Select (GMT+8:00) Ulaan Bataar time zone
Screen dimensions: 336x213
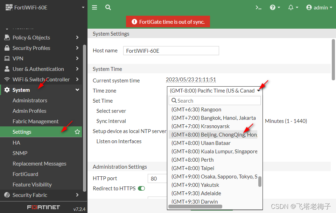coord(201,143)
